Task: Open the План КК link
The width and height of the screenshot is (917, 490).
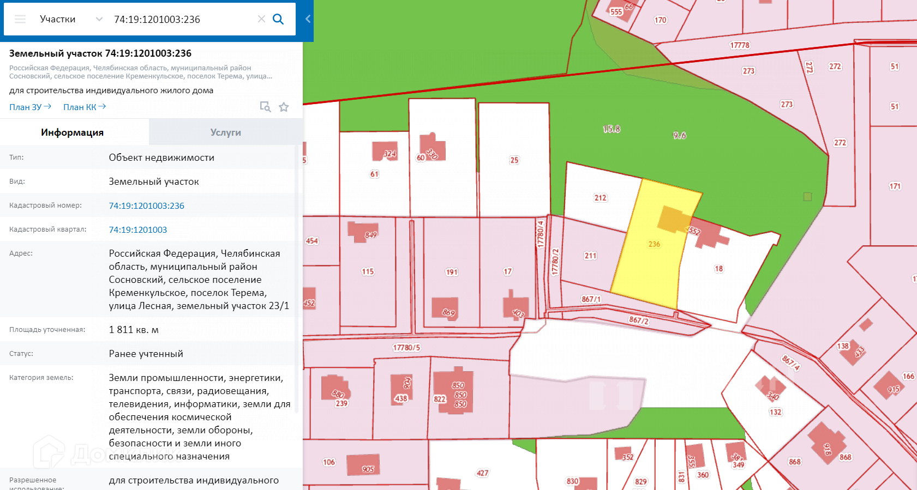Action: (85, 107)
